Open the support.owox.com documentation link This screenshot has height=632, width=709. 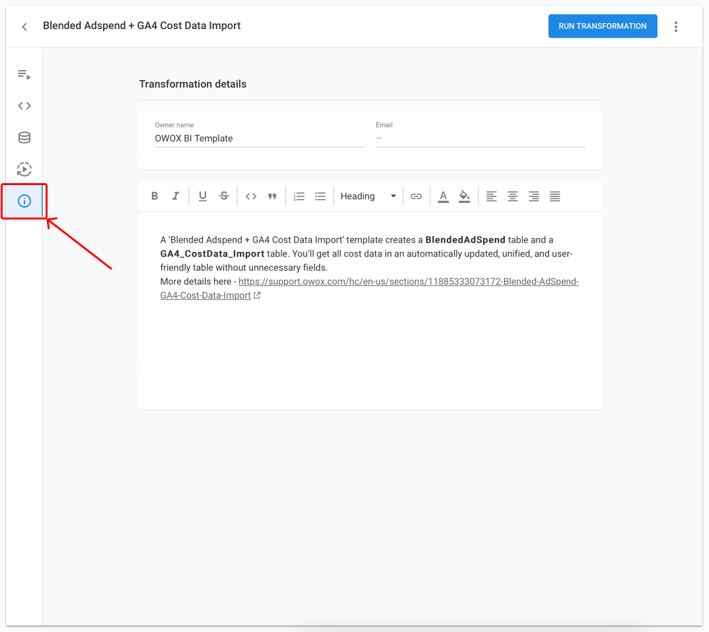(369, 288)
